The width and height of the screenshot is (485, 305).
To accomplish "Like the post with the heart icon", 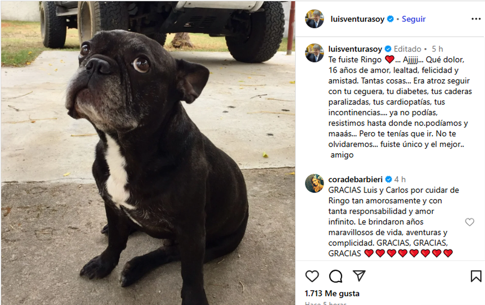I will [x=312, y=276].
